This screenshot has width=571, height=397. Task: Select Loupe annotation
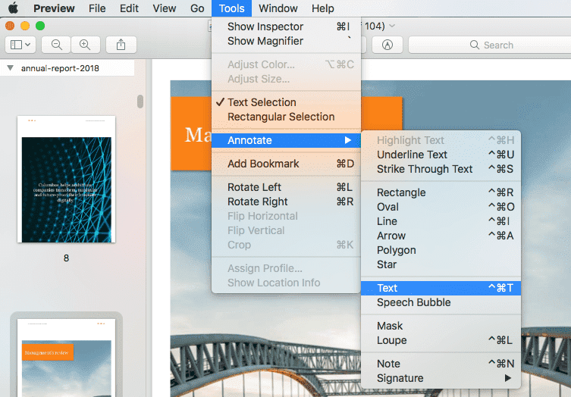pos(441,340)
